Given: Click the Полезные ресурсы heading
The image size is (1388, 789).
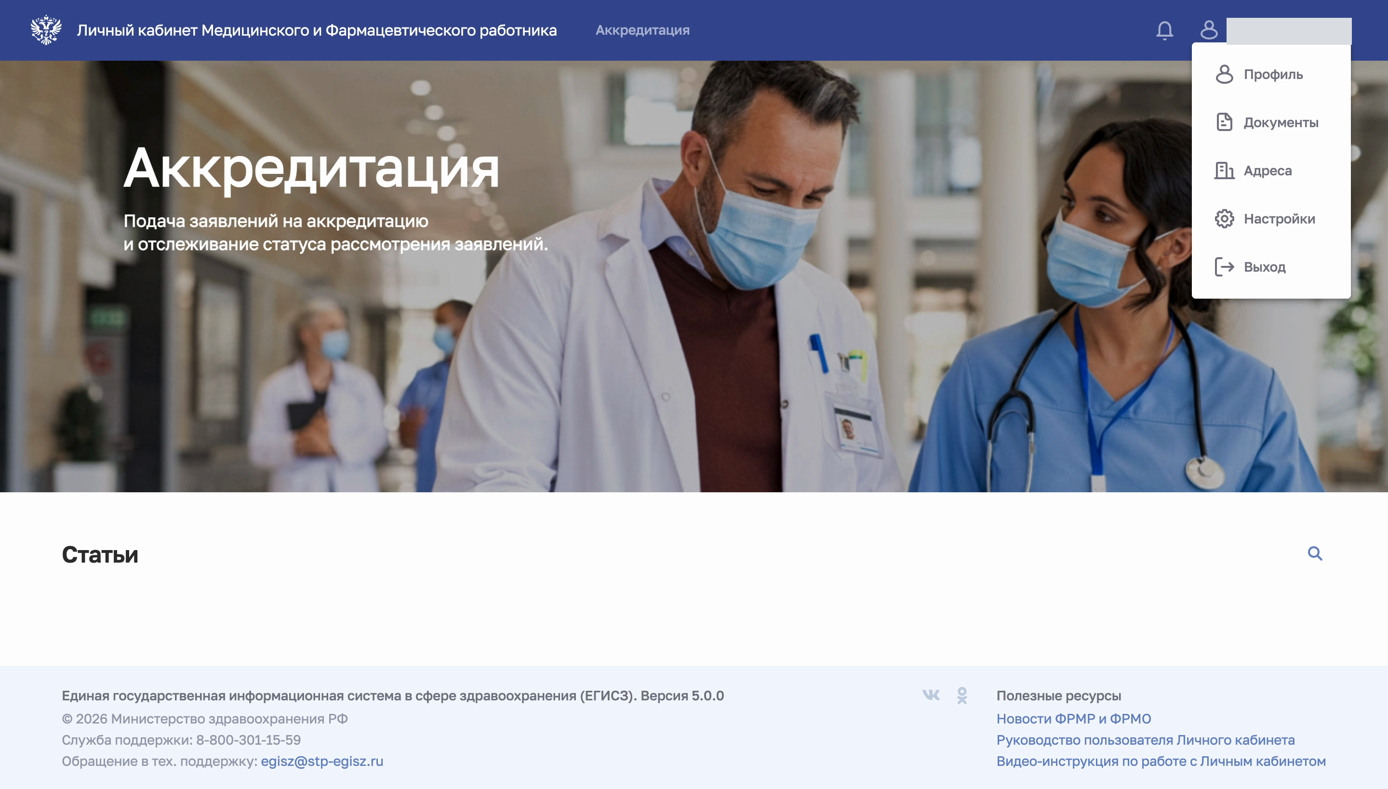Looking at the screenshot, I should [x=1059, y=695].
